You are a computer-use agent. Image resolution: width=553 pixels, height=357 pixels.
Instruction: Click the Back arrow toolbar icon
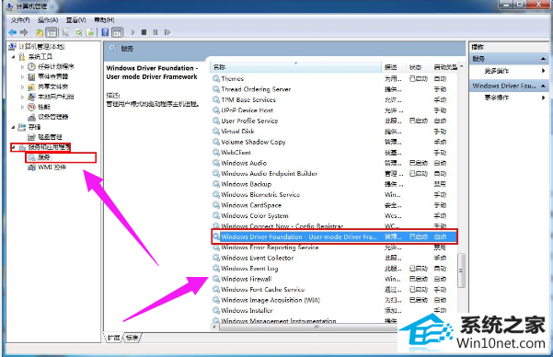(x=12, y=32)
